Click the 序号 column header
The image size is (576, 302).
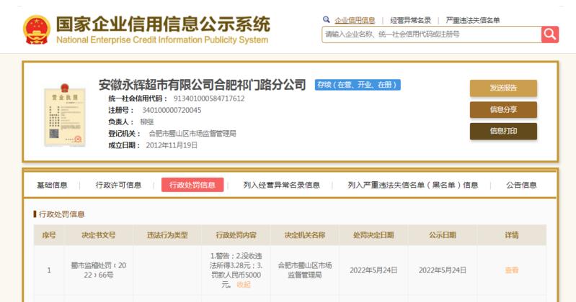pos(49,235)
